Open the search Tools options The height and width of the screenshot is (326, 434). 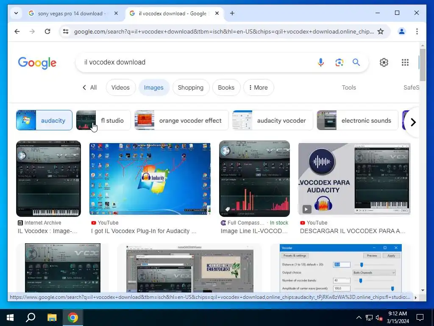[x=349, y=87]
